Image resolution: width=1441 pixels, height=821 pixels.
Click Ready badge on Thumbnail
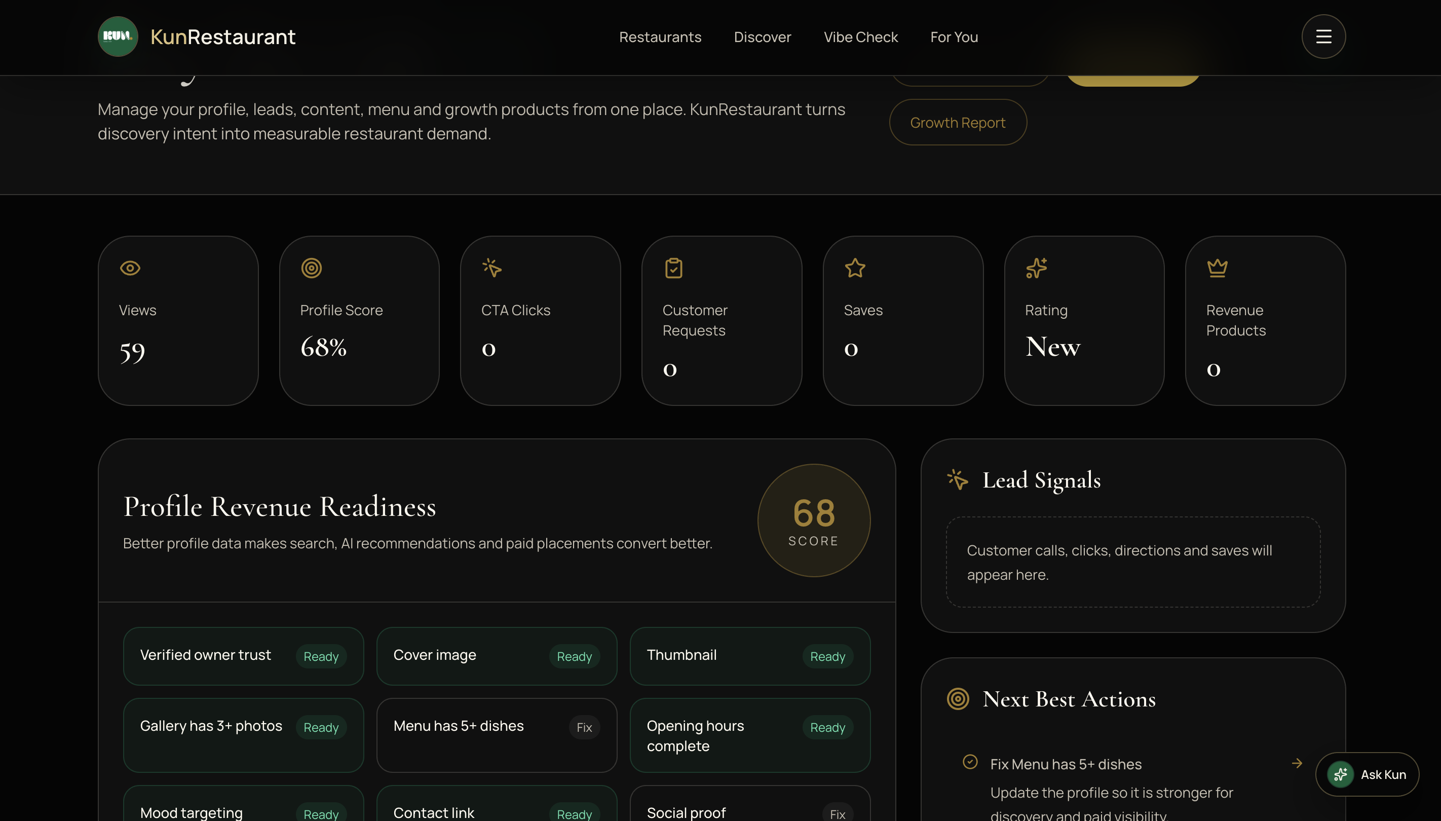point(827,656)
